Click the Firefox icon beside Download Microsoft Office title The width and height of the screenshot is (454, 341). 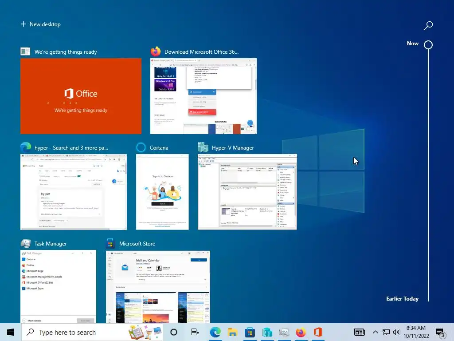(156, 52)
